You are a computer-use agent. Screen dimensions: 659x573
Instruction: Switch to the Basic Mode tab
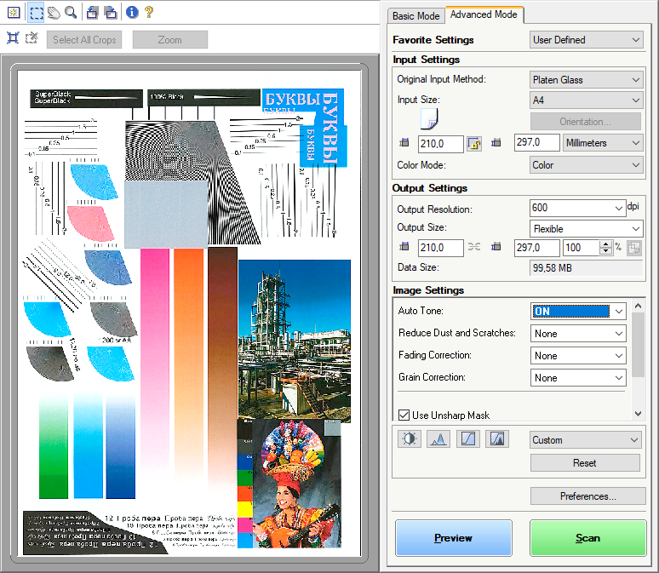coord(415,16)
